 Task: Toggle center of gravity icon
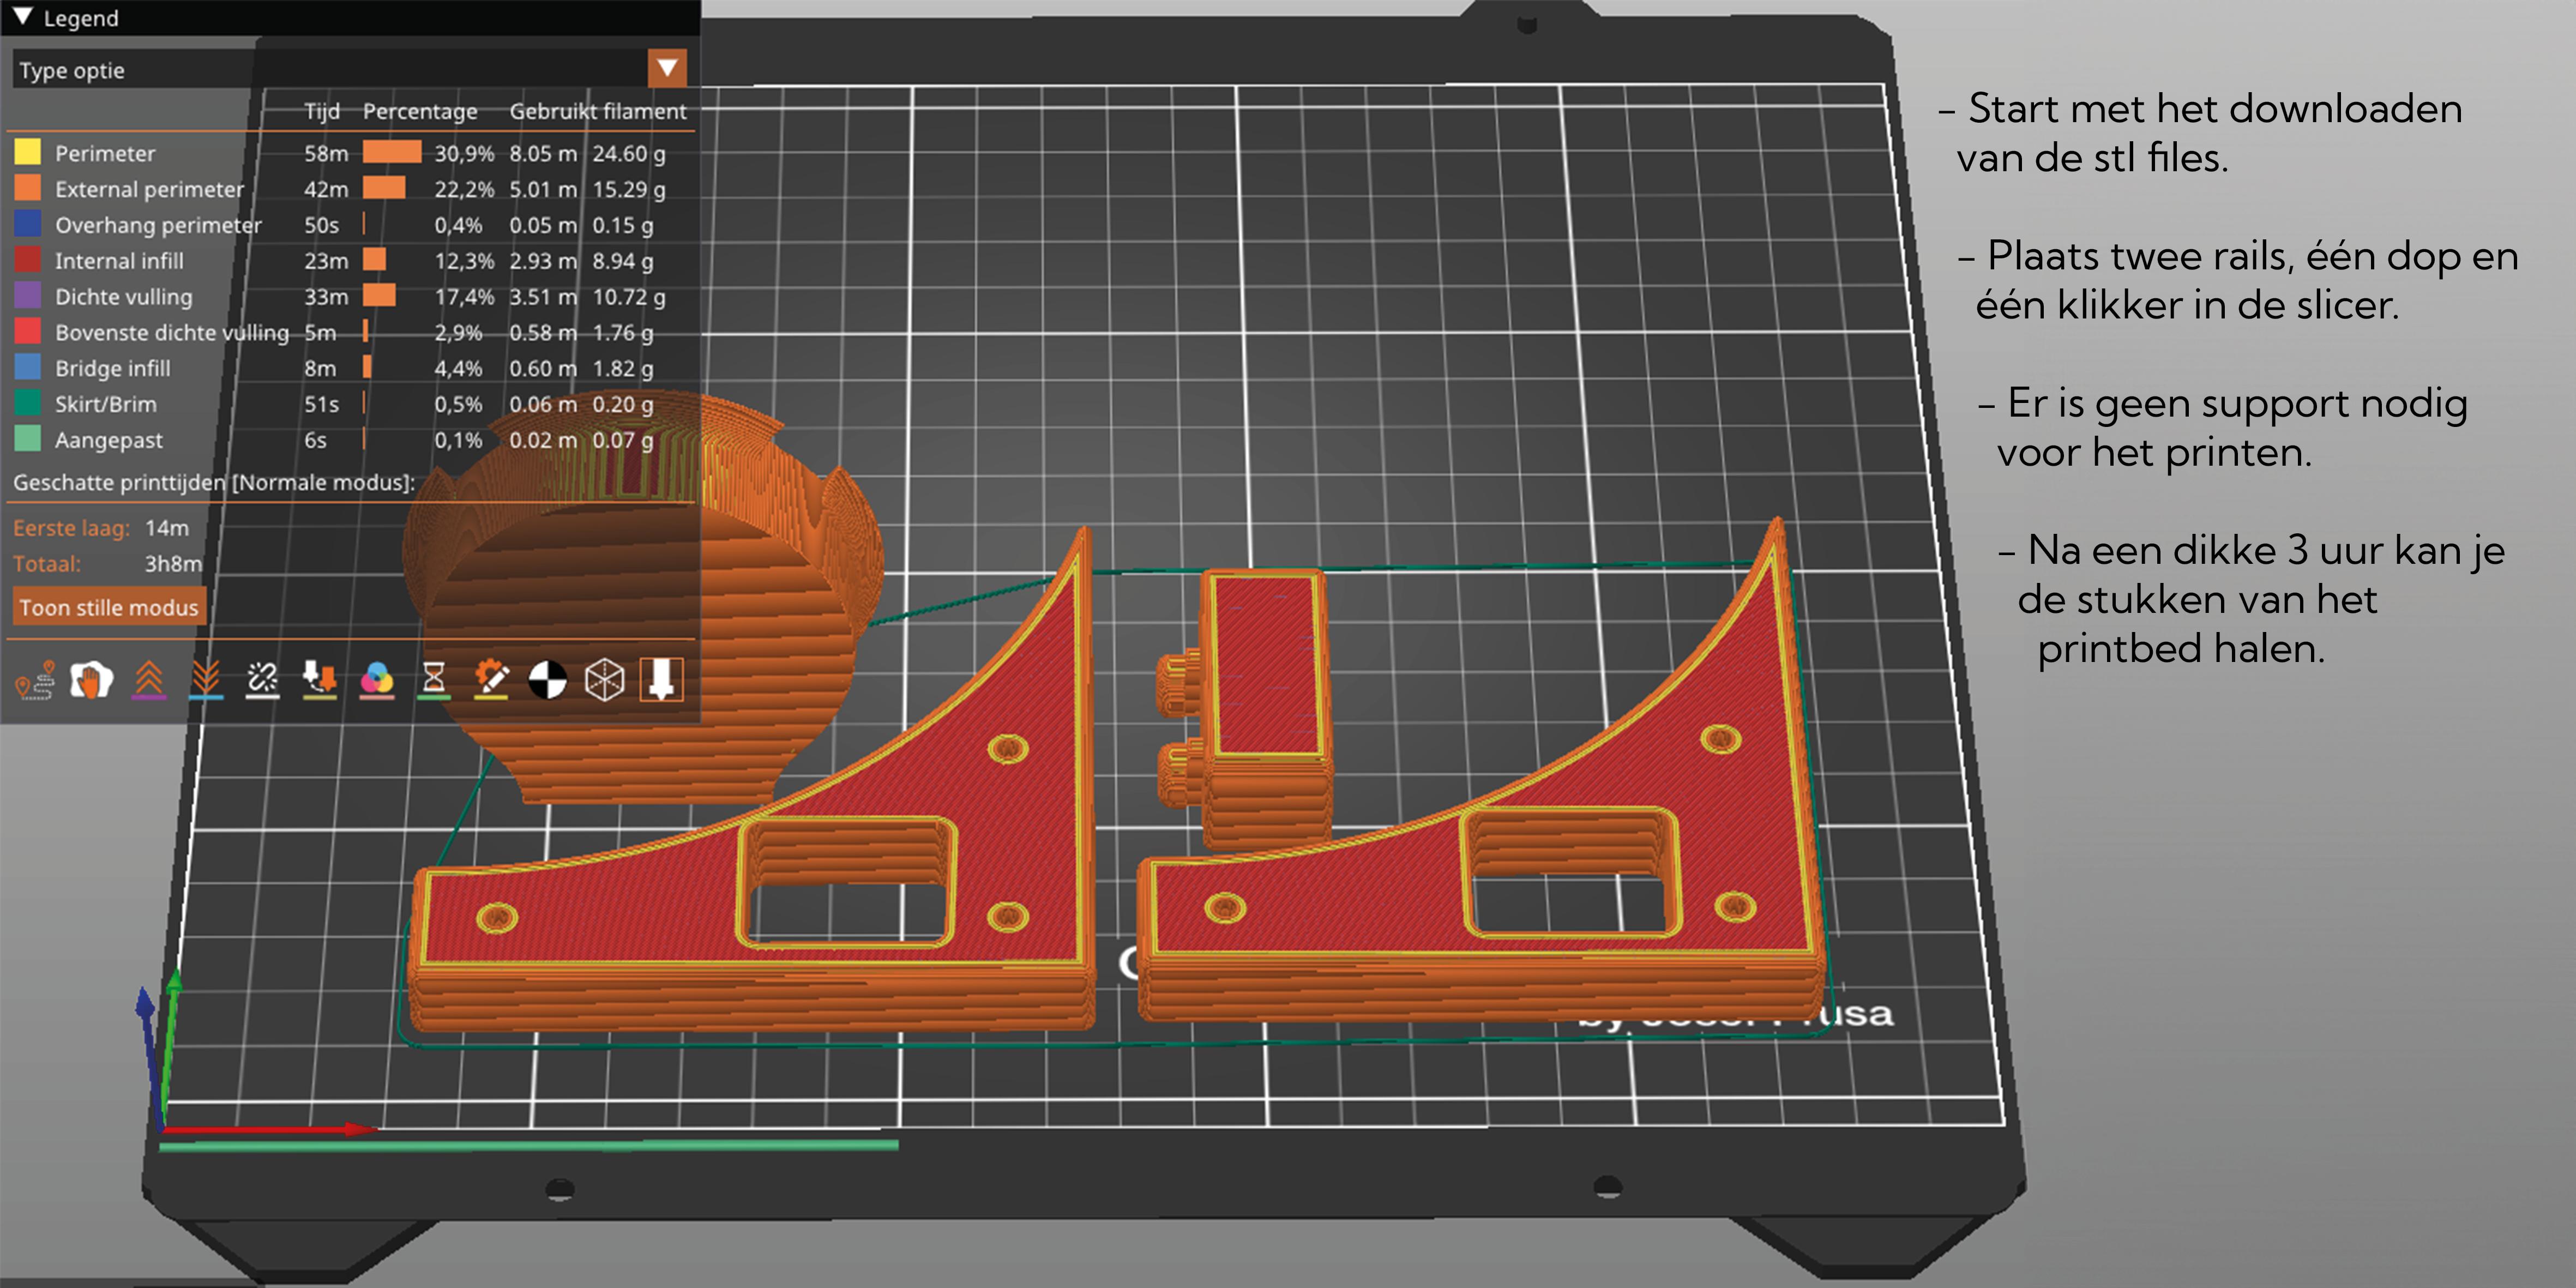point(547,681)
